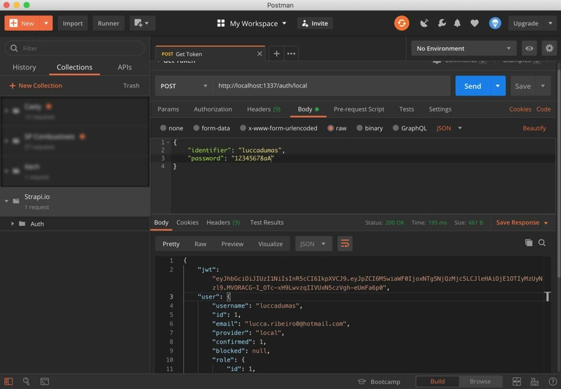The height and width of the screenshot is (389, 561).
Task: Open tab options ellipsis menu
Action: pos(291,54)
